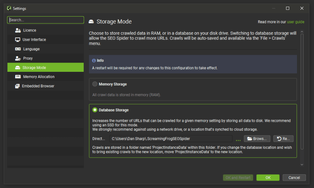Switch to Language settings

tap(45, 49)
